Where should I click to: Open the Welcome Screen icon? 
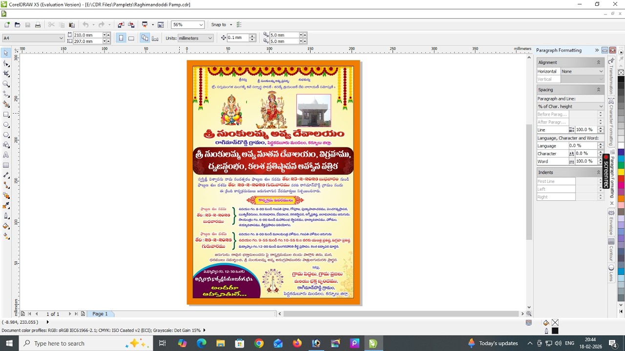tap(161, 25)
